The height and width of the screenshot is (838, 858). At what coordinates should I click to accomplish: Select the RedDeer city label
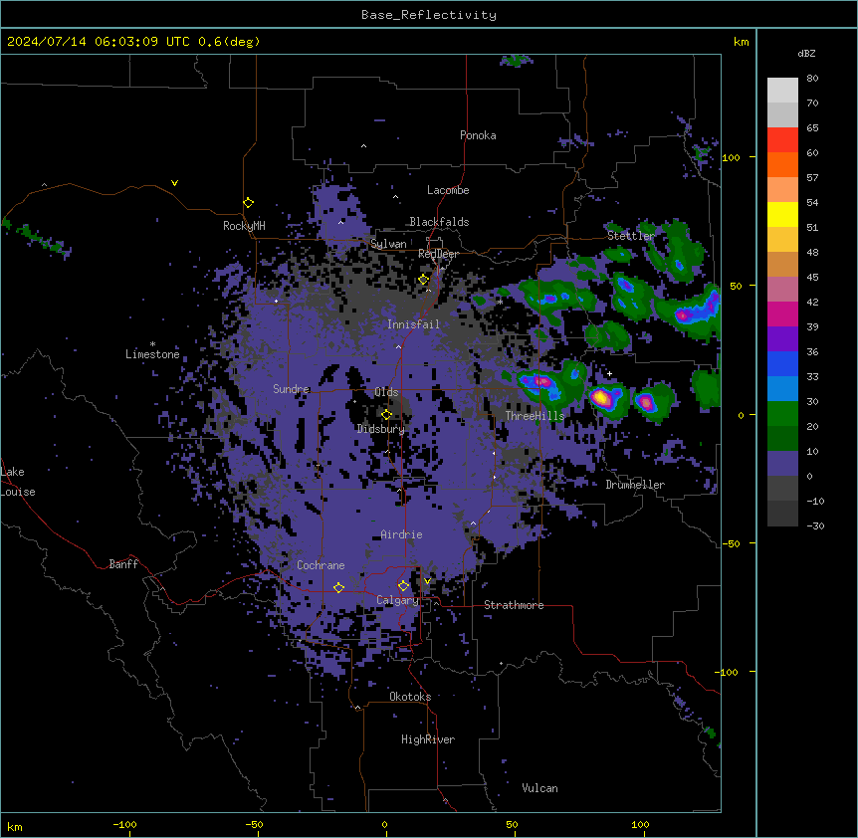coord(438,254)
